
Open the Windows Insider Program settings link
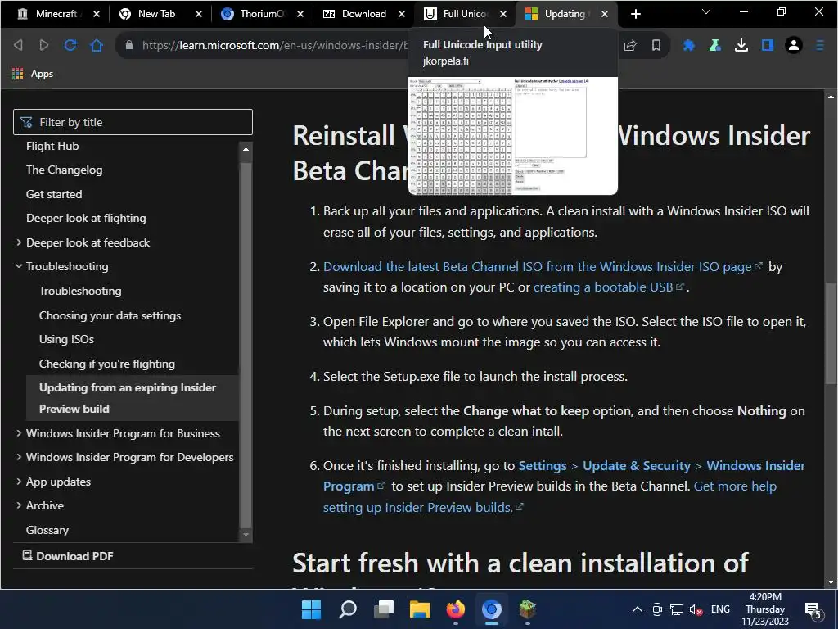tap(564, 476)
